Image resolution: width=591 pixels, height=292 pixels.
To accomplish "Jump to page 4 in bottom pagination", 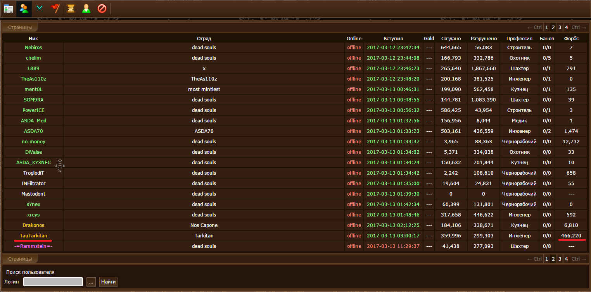I will [566, 259].
